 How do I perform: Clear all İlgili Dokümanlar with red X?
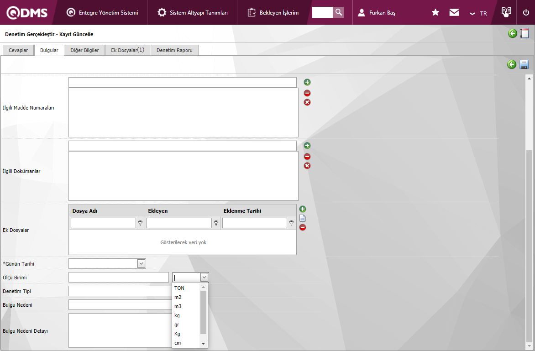[307, 166]
